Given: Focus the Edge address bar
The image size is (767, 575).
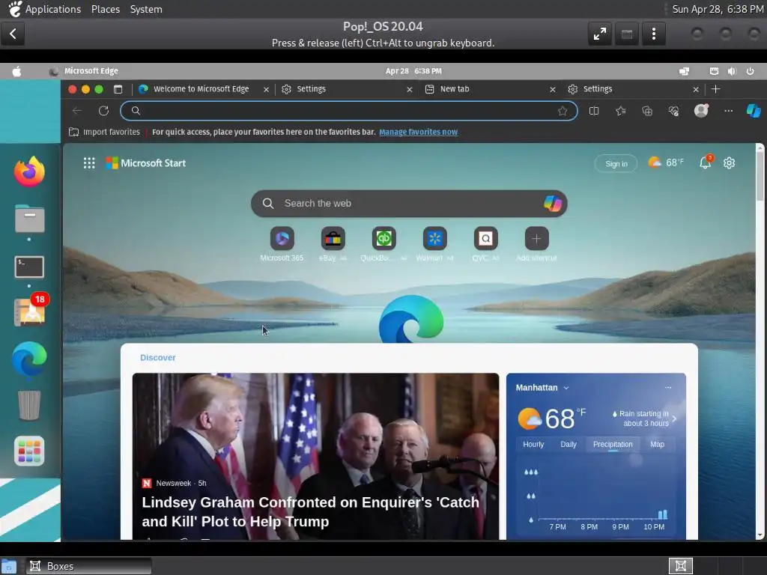Looking at the screenshot, I should click(x=349, y=111).
